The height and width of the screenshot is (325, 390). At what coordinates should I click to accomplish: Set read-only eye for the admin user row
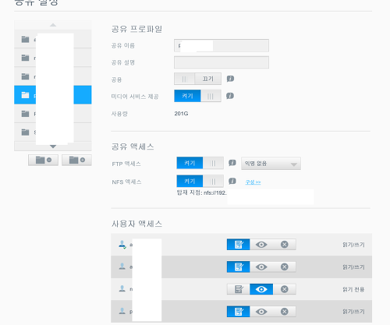point(261,245)
